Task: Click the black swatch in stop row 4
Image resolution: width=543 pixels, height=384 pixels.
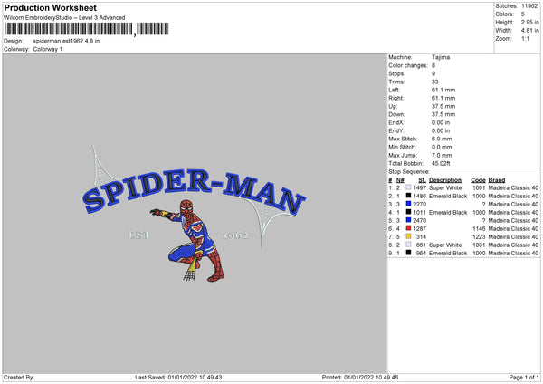Action: point(409,212)
